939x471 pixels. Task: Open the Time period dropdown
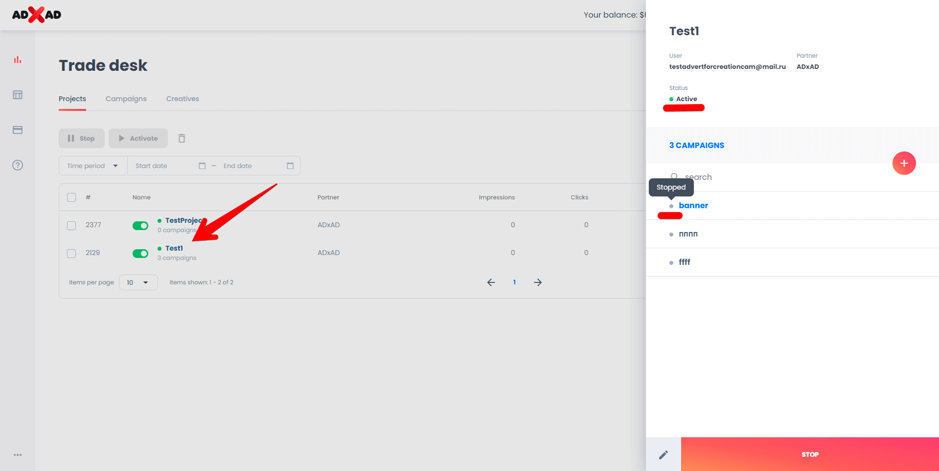pyautogui.click(x=93, y=166)
